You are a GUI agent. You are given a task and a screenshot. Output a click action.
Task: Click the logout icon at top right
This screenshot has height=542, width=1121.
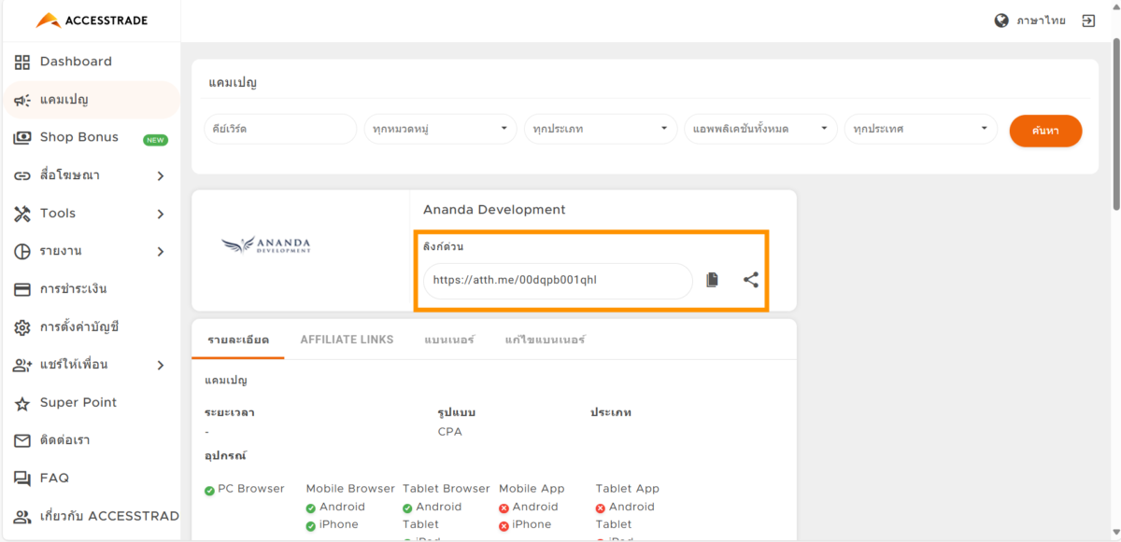click(x=1087, y=20)
